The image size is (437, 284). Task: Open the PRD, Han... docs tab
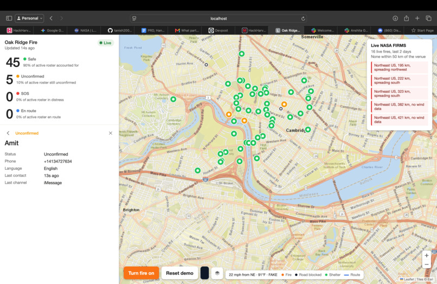(x=153, y=30)
